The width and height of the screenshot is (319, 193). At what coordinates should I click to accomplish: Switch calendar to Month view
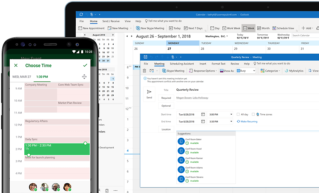263,28
